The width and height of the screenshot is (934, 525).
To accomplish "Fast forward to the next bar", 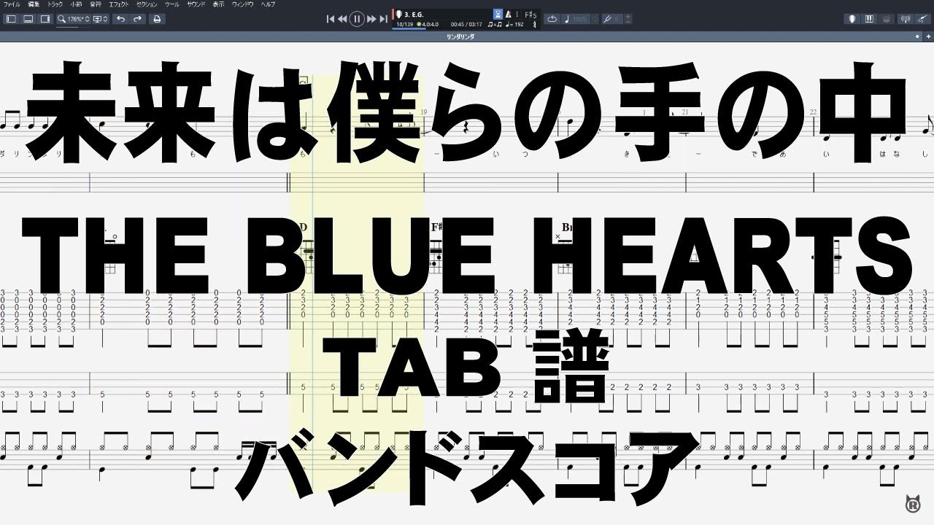I will tap(371, 19).
